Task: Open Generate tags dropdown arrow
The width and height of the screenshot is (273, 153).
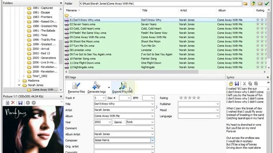Action: click(x=109, y=88)
